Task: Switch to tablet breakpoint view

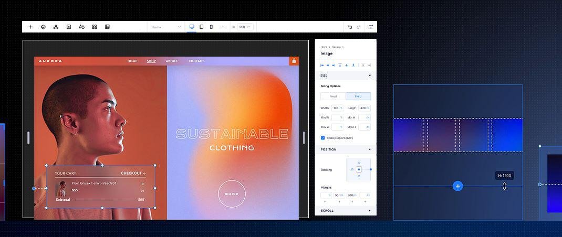Action: [x=202, y=27]
